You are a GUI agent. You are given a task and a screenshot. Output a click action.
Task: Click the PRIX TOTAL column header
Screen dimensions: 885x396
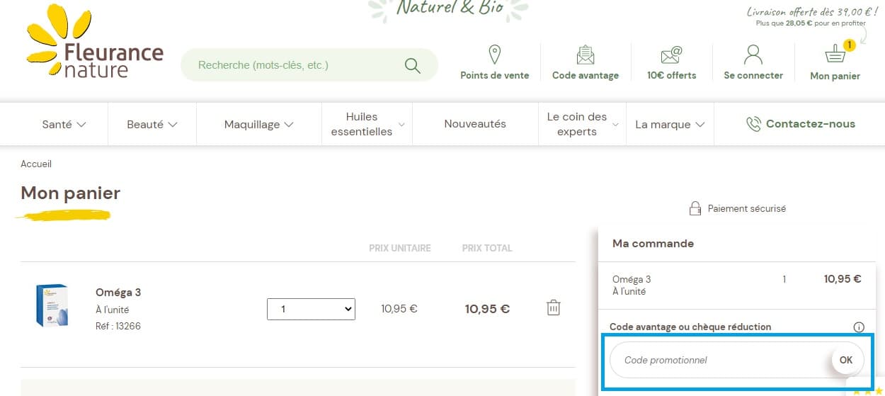(x=487, y=248)
